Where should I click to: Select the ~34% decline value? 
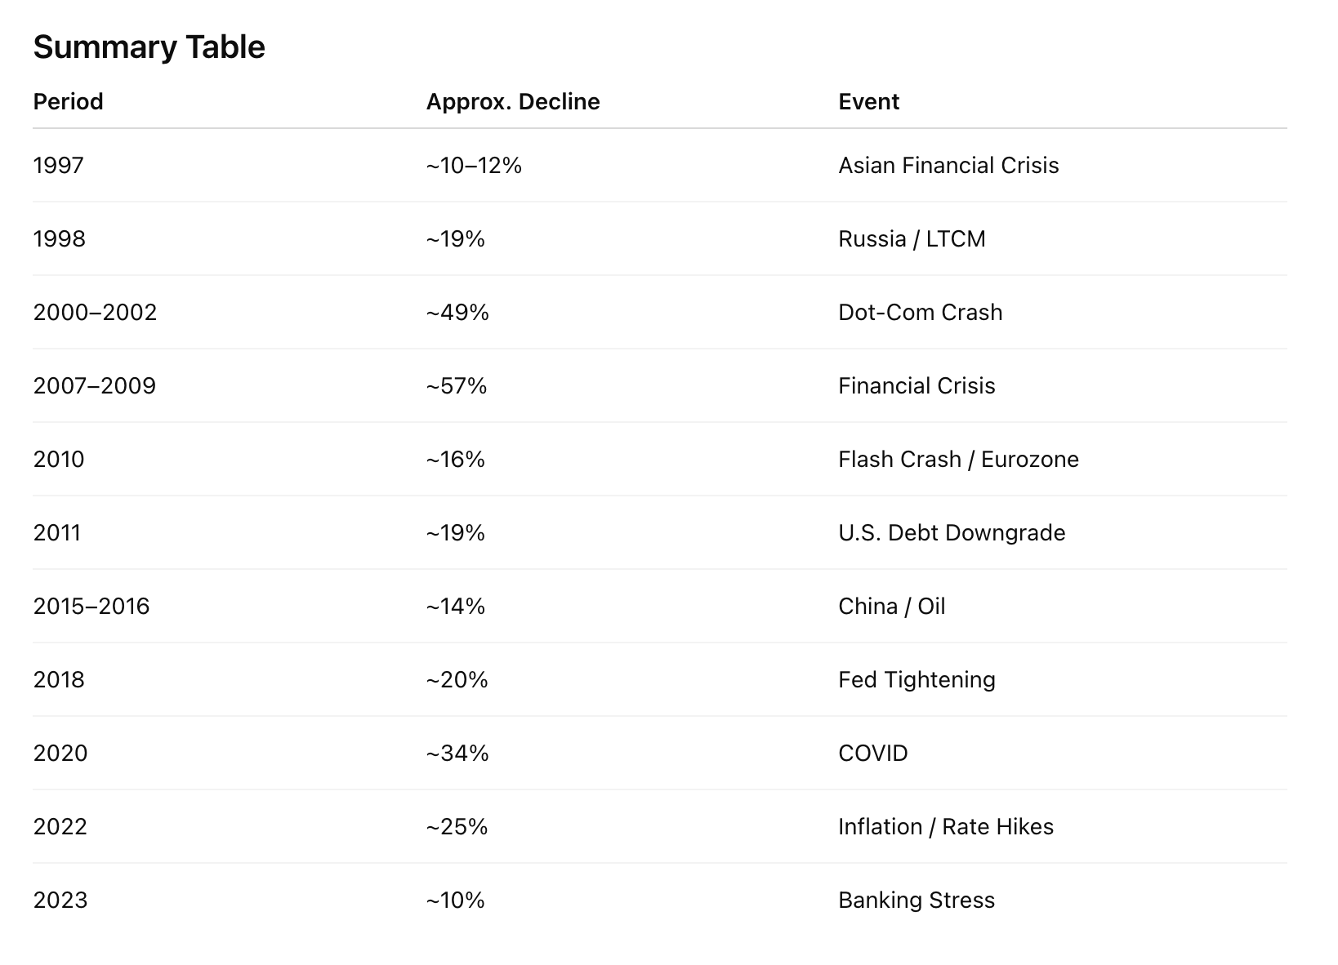[x=457, y=754]
